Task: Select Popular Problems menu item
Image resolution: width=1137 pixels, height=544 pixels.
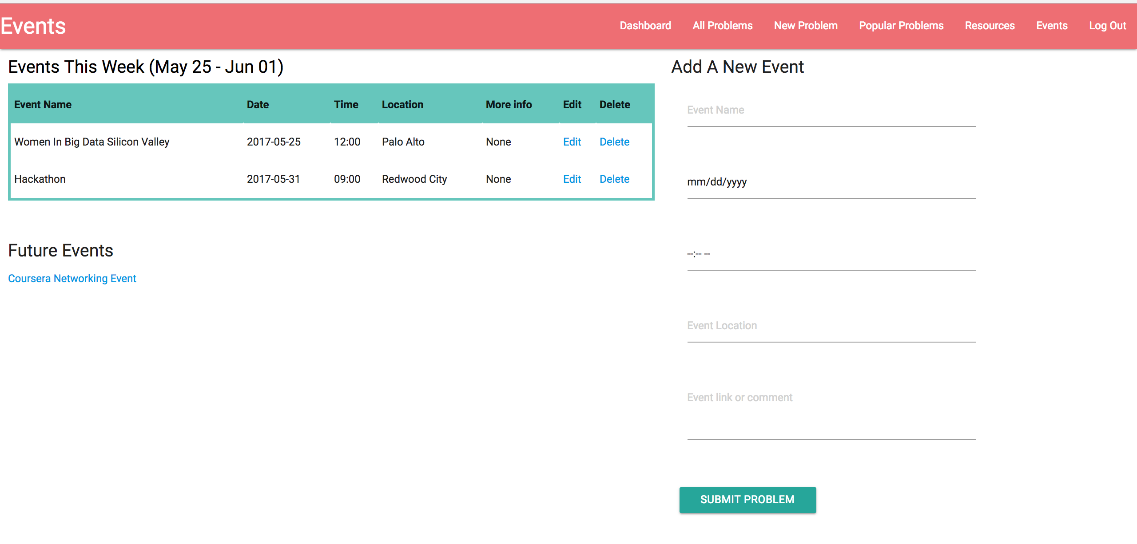Action: pos(901,26)
